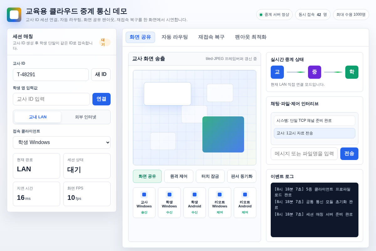
Task: Click the 교사 화면 송출 heading
Action: pos(149,59)
